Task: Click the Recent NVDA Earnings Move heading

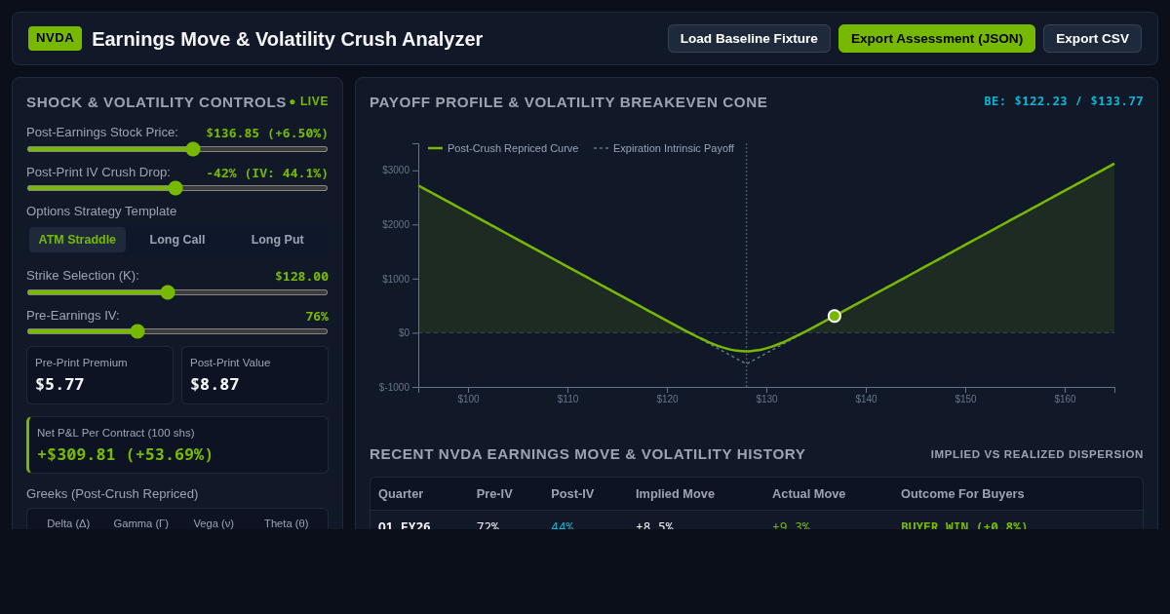Action: (x=588, y=454)
